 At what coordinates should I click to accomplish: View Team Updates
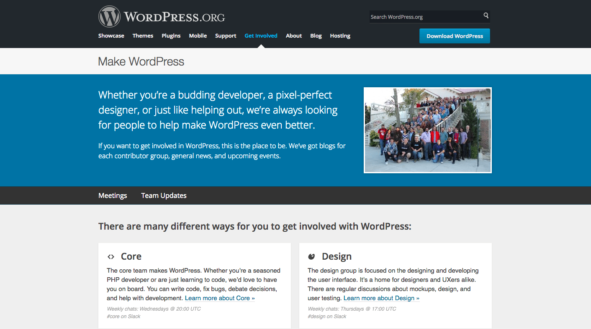pos(164,195)
